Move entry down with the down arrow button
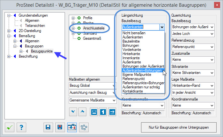 tap(73, 112)
